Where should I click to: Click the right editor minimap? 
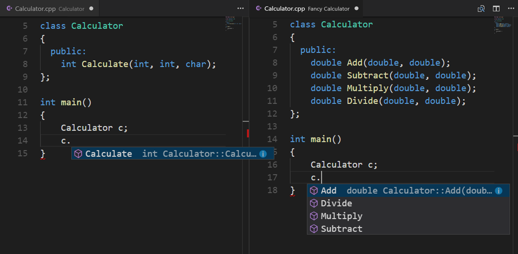pos(503,25)
